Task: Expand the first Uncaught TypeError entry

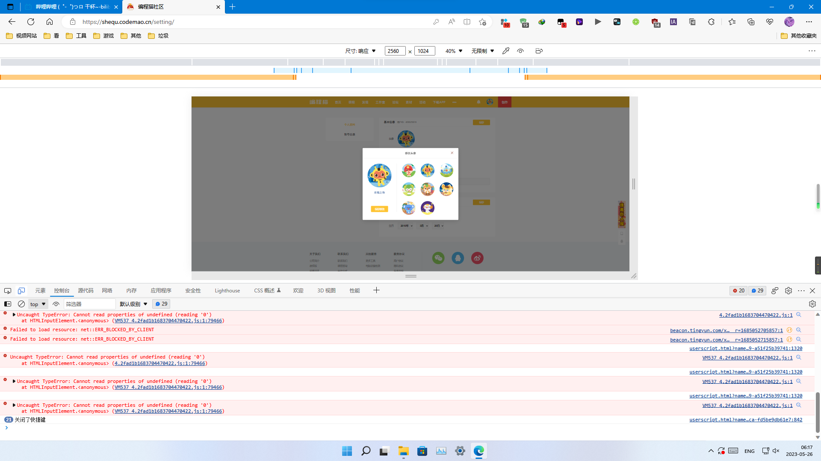Action: [x=14, y=315]
